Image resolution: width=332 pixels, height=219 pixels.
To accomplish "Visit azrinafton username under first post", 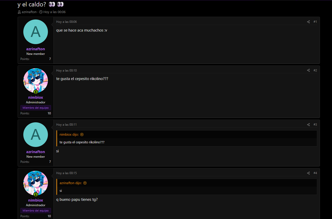I will 36,49.
